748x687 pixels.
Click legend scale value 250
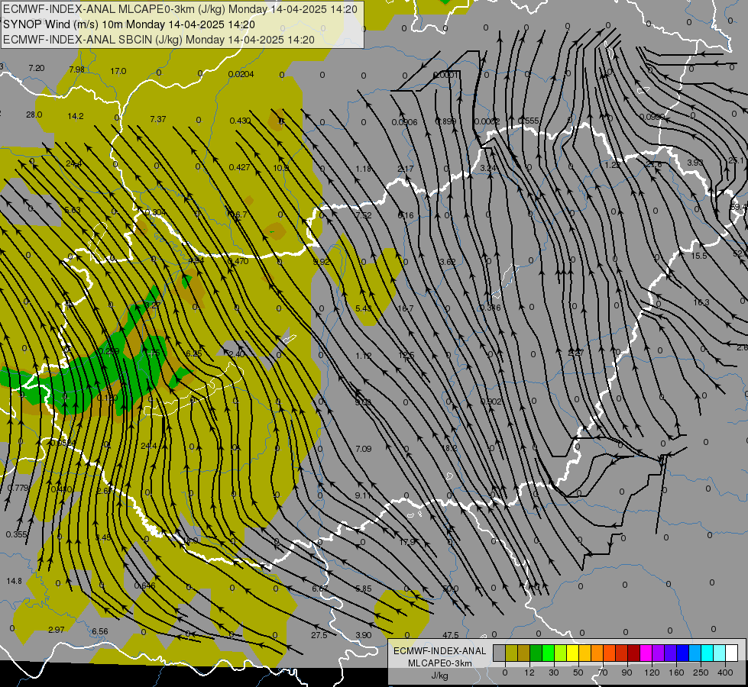tap(701, 672)
